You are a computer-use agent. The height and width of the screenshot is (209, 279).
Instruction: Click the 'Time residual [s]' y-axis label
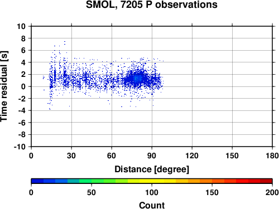(4, 86)
